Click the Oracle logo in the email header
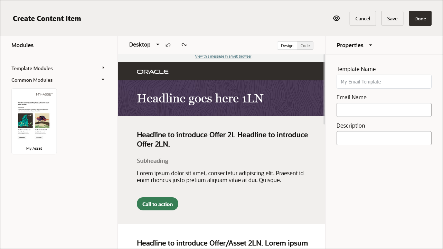 tap(152, 71)
